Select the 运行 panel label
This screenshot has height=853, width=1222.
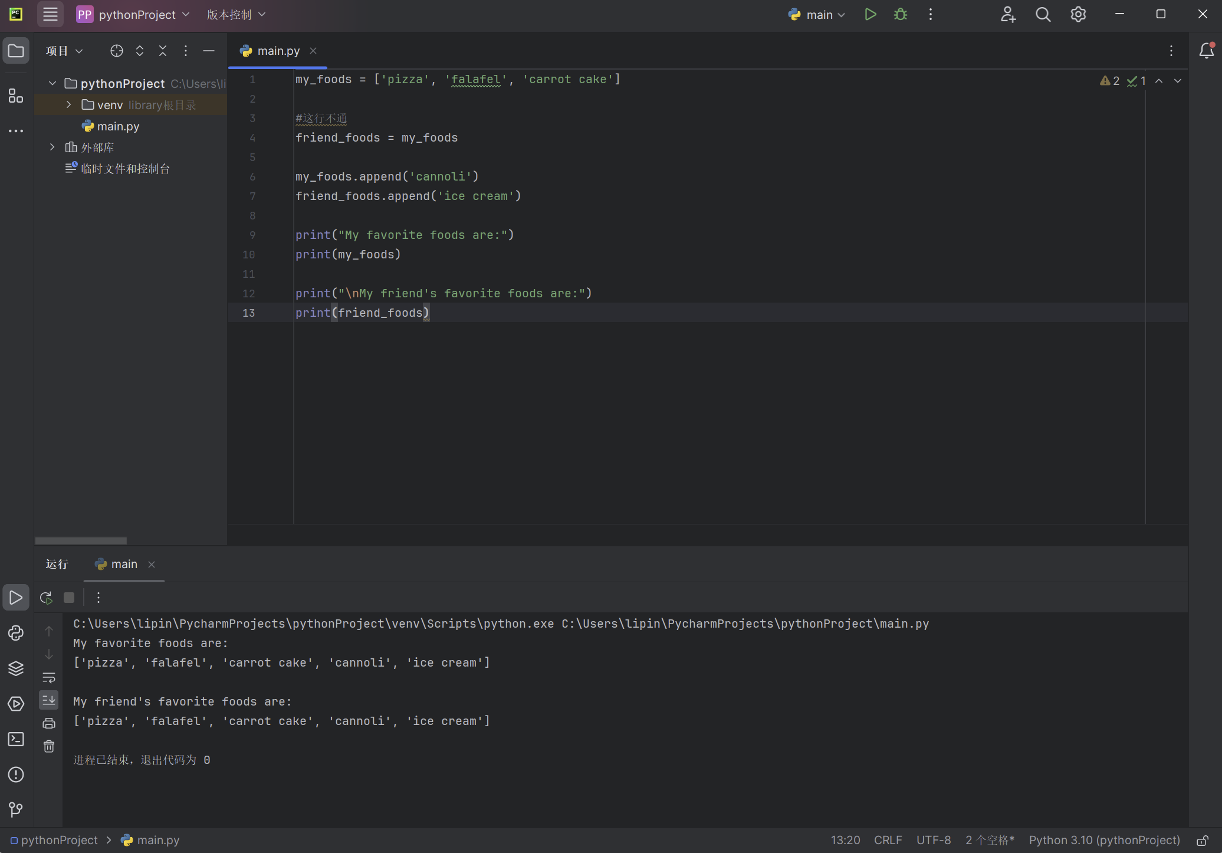57,564
